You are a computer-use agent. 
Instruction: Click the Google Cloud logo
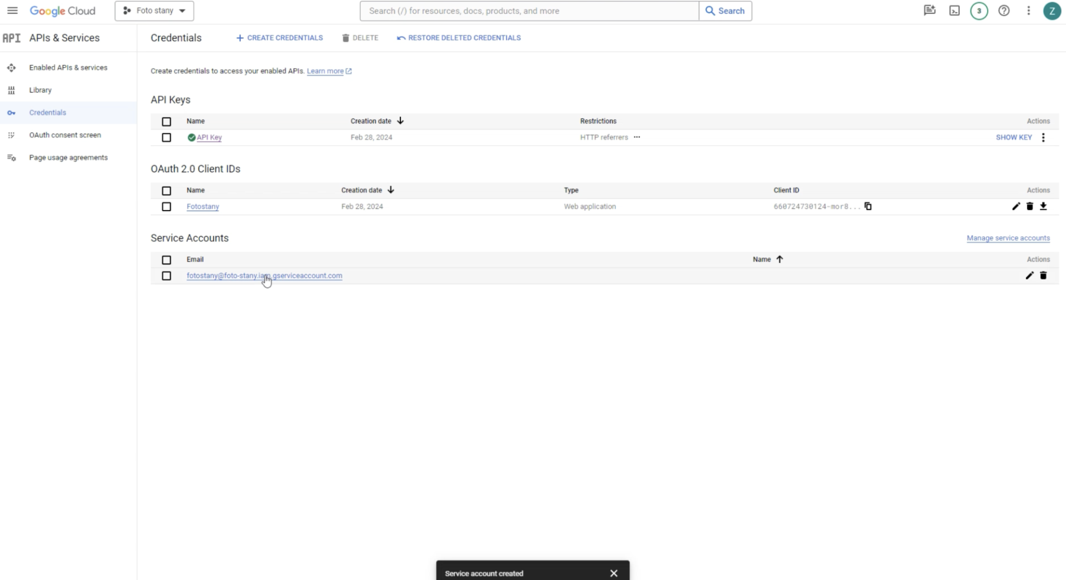pyautogui.click(x=62, y=11)
